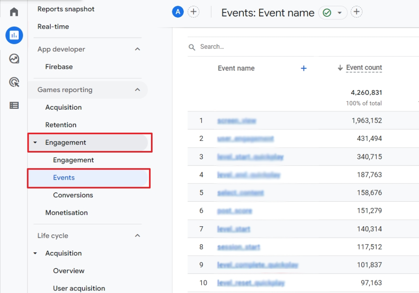Add a comparison with dashed plus icon
The height and width of the screenshot is (293, 419).
click(x=194, y=12)
